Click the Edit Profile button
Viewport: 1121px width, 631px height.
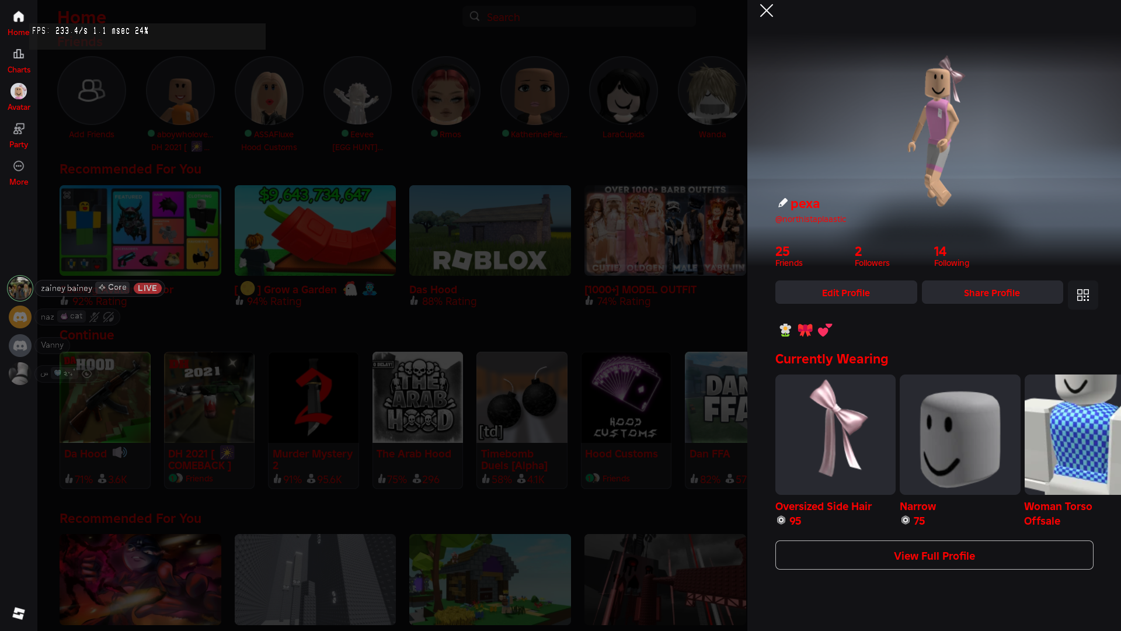click(845, 293)
